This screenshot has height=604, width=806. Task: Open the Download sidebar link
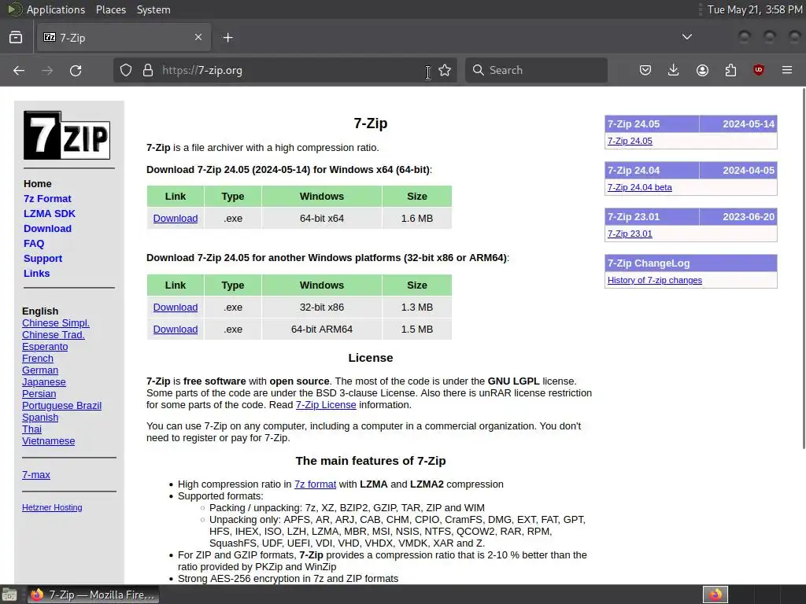[x=47, y=229]
